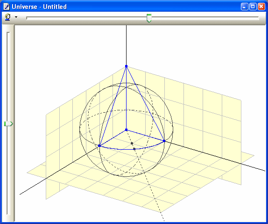The image size is (268, 224).
Task: Select the blue point on the left axis
Action: click(99, 145)
